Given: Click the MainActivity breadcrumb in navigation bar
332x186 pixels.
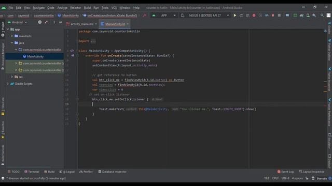Looking at the screenshot, I should click(x=71, y=16).
